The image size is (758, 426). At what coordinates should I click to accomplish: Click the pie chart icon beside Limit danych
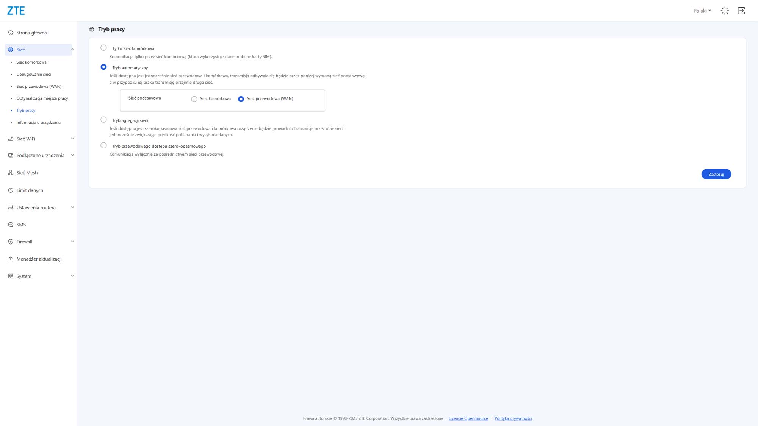[x=11, y=190]
